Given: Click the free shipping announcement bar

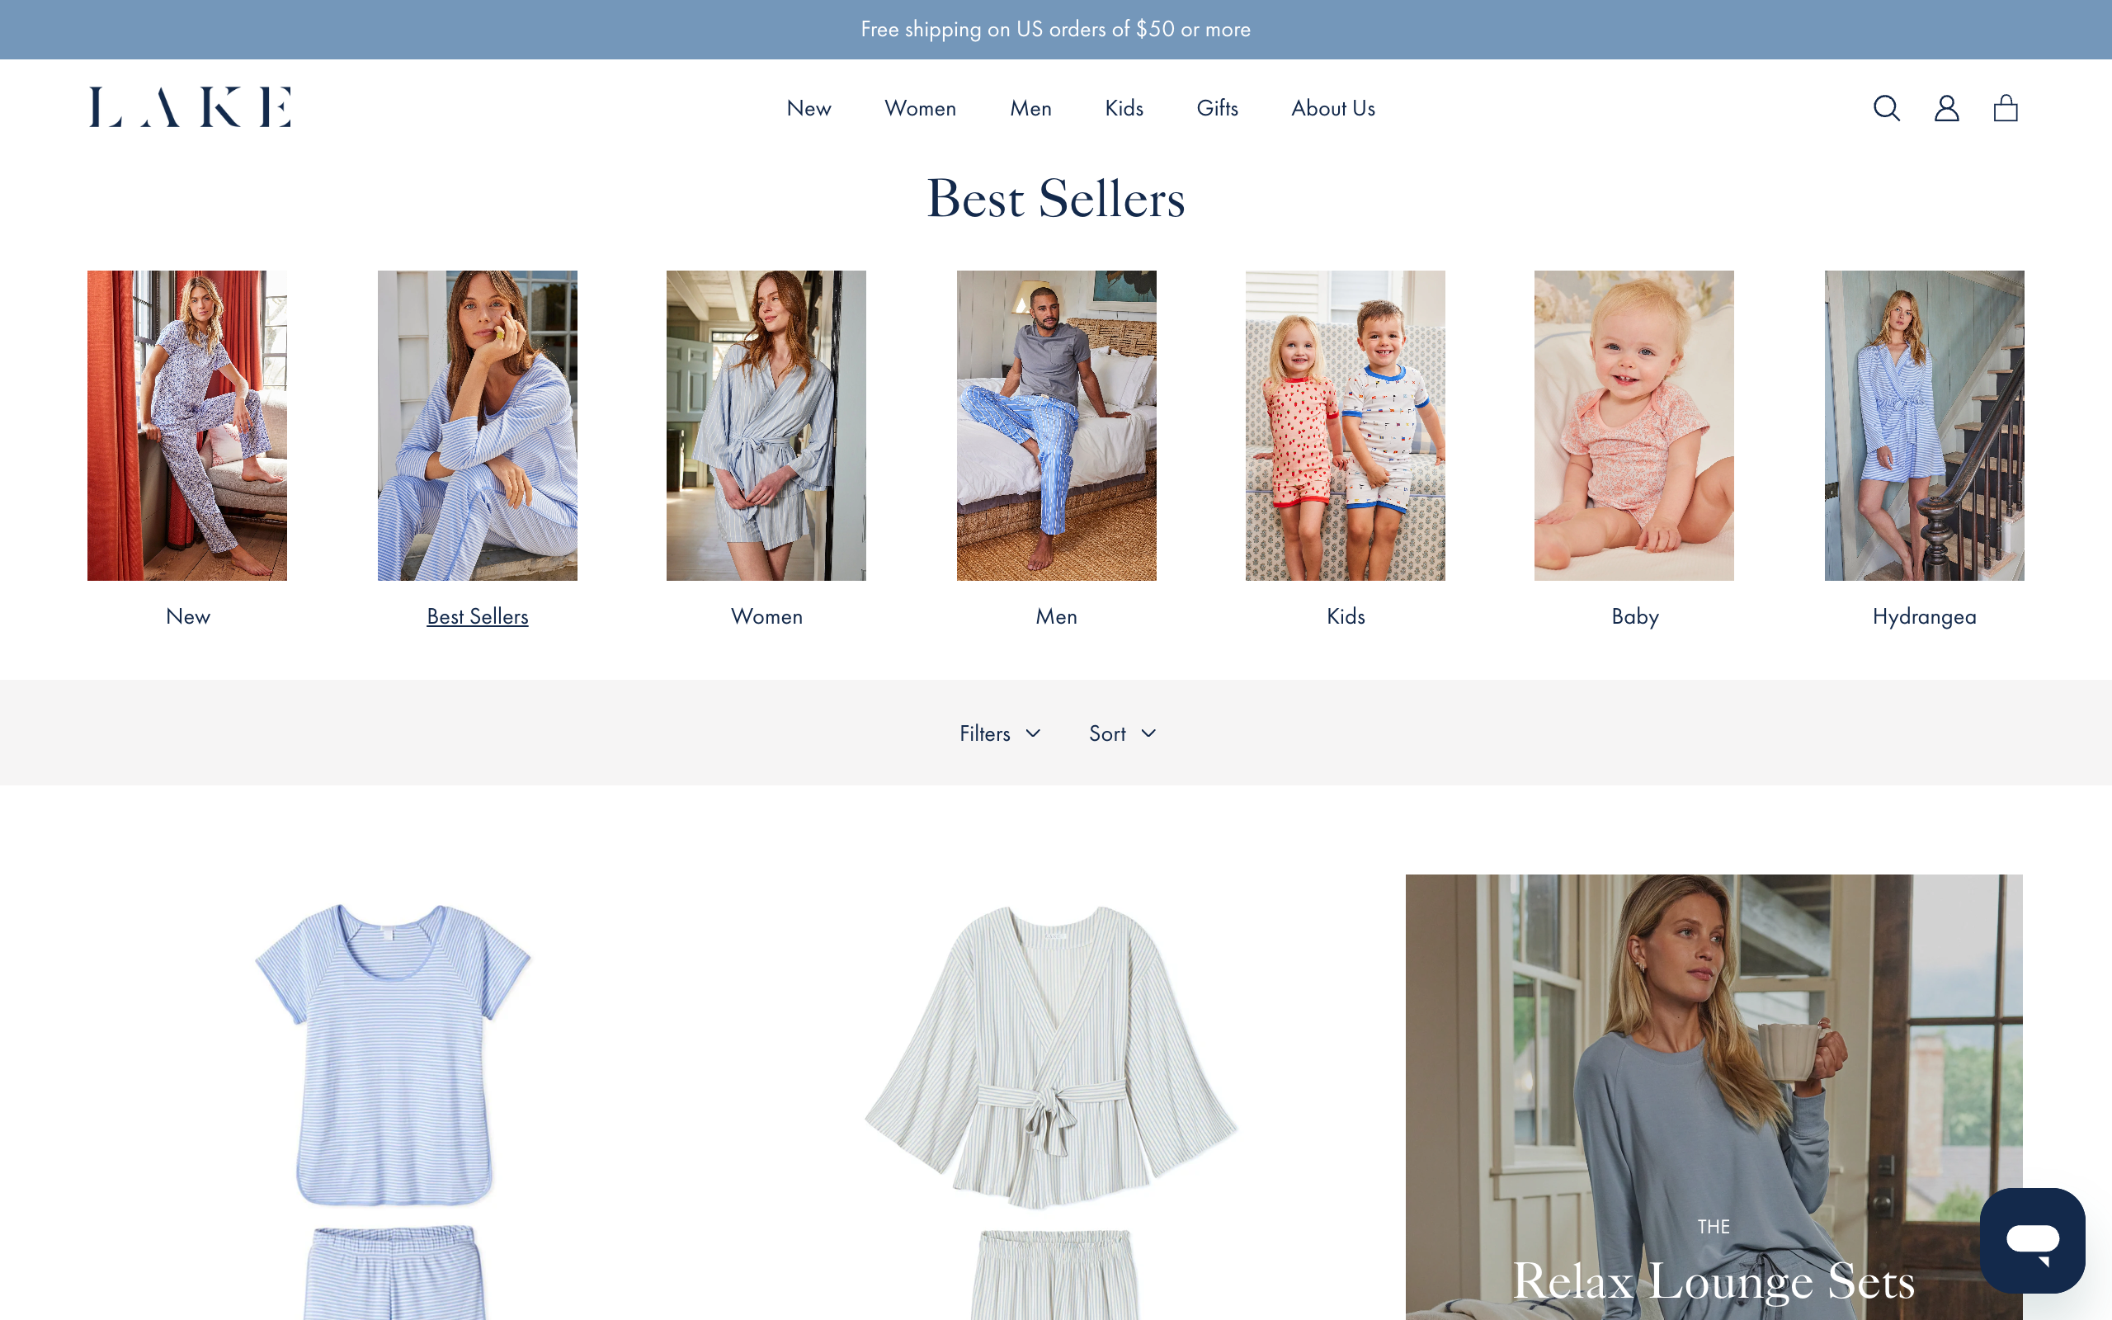Looking at the screenshot, I should coord(1055,30).
